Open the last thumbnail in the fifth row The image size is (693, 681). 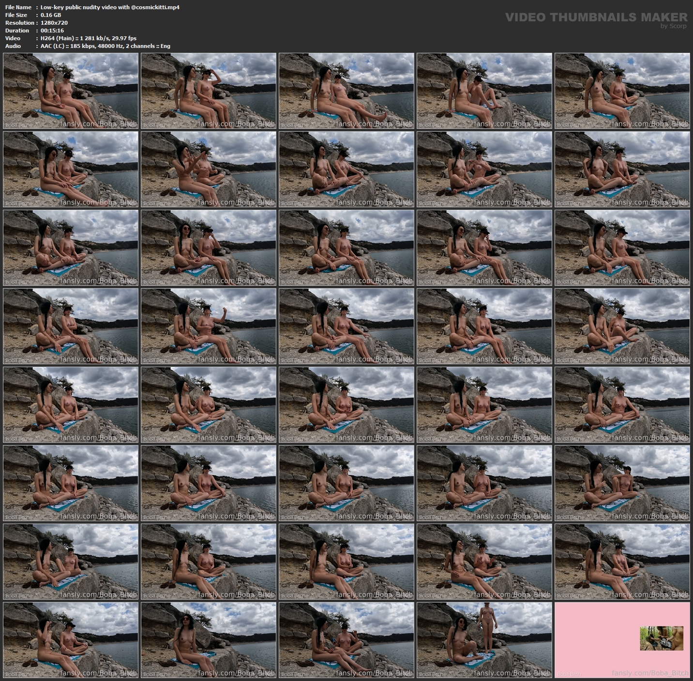[x=622, y=405]
